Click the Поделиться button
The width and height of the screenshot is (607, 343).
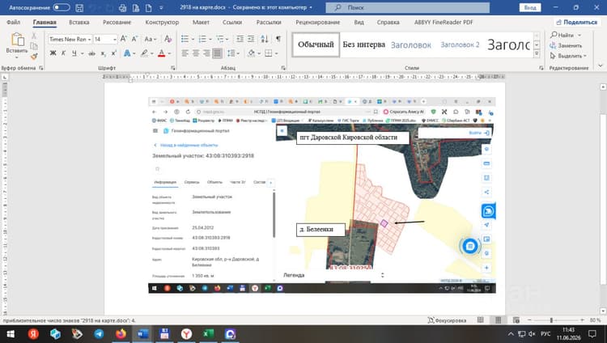click(x=576, y=23)
